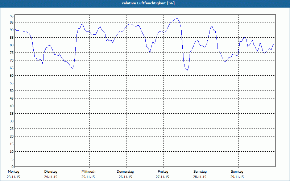290x181 pixels.
Task: Select the 'Mittwoch' day label
Action: pos(88,172)
